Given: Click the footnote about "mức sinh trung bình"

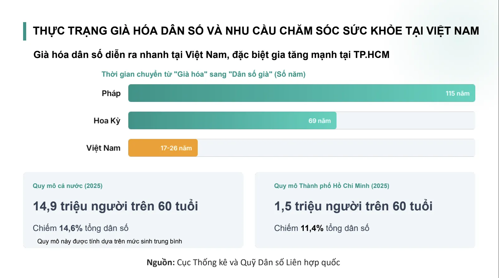Looking at the screenshot, I should coord(109,241).
